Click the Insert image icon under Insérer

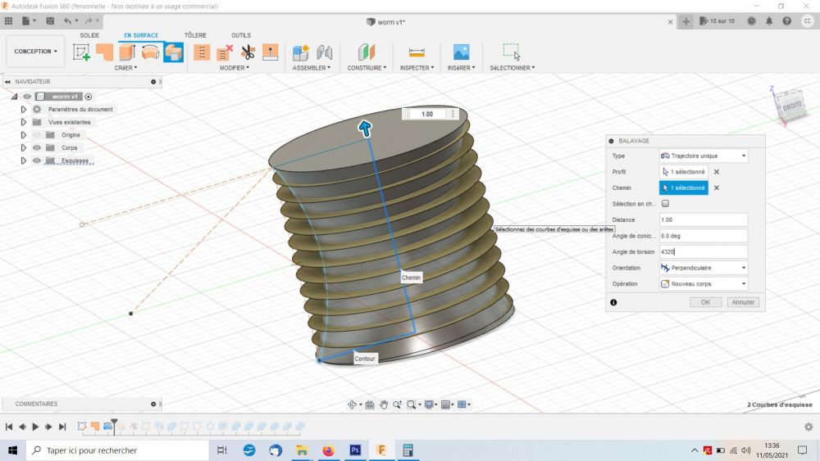461,52
